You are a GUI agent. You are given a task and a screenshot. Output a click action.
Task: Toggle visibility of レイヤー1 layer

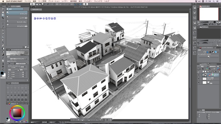(x=199, y=79)
